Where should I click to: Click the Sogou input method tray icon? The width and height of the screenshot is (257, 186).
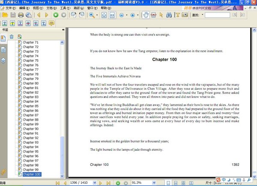point(218,180)
